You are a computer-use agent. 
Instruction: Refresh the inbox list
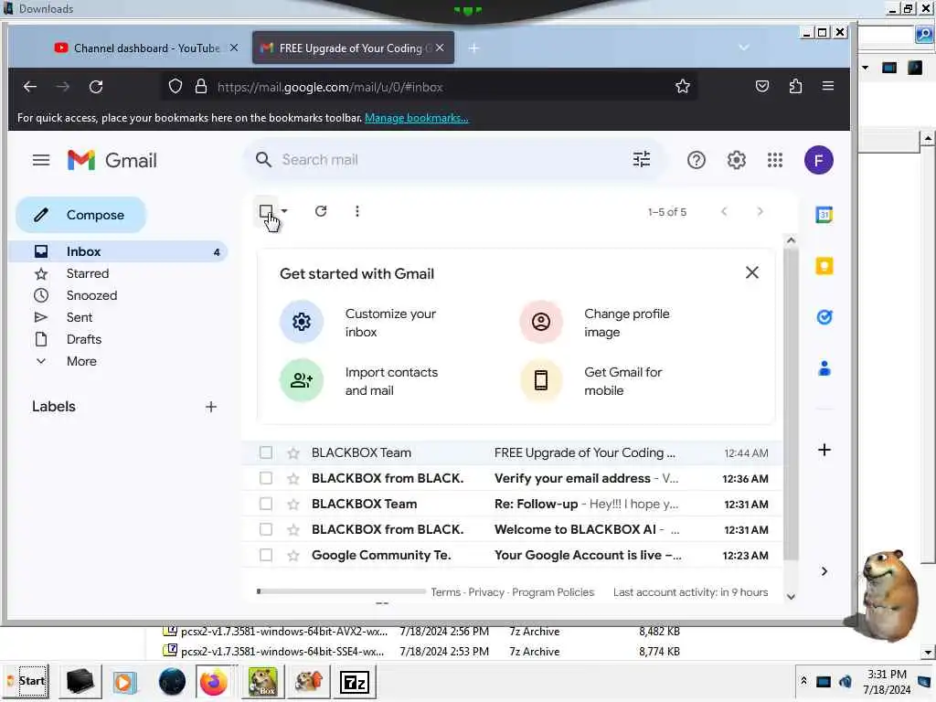[321, 211]
